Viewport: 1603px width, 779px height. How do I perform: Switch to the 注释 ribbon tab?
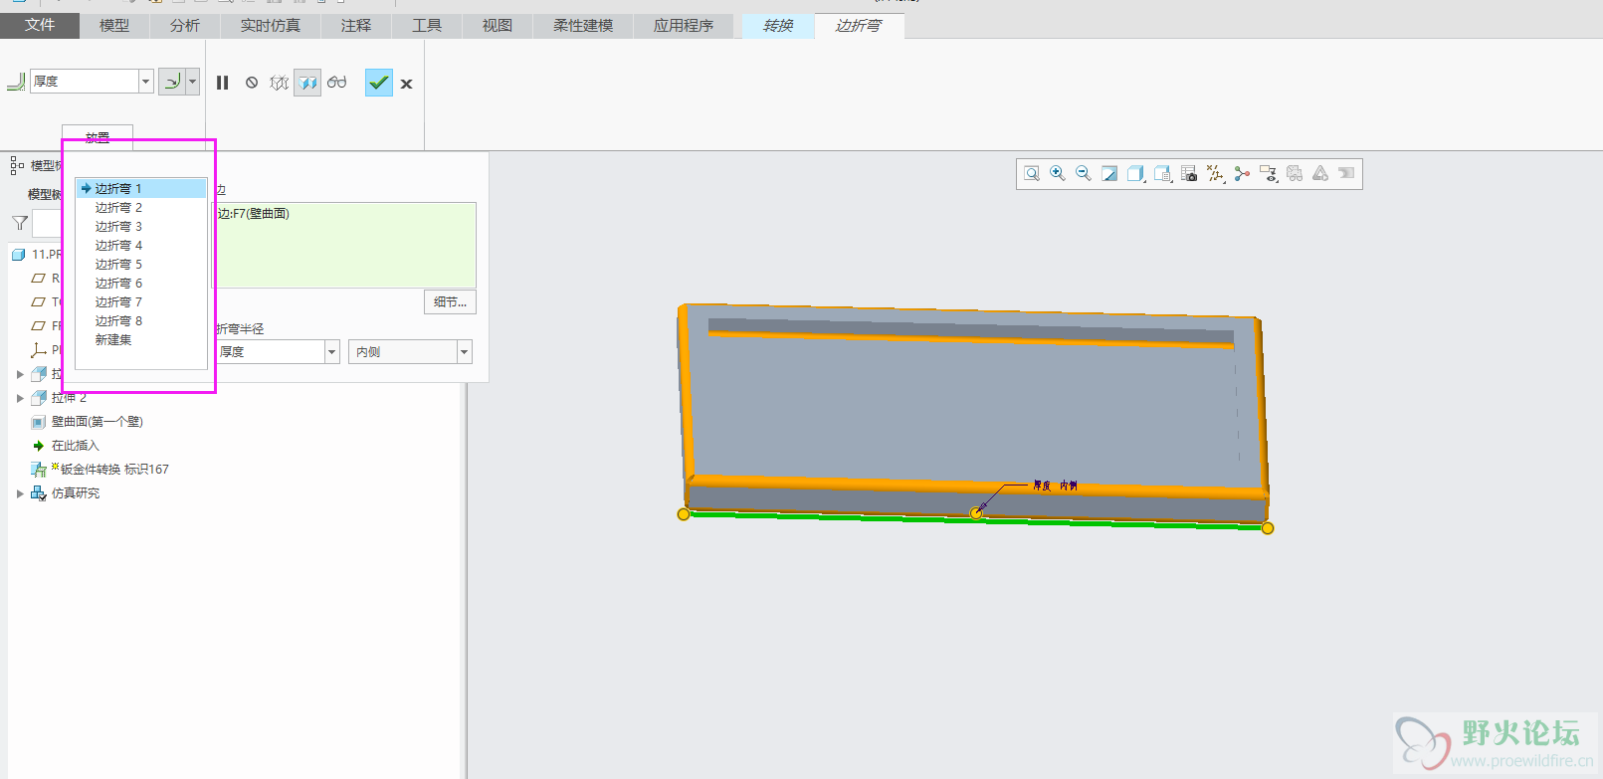click(x=356, y=26)
